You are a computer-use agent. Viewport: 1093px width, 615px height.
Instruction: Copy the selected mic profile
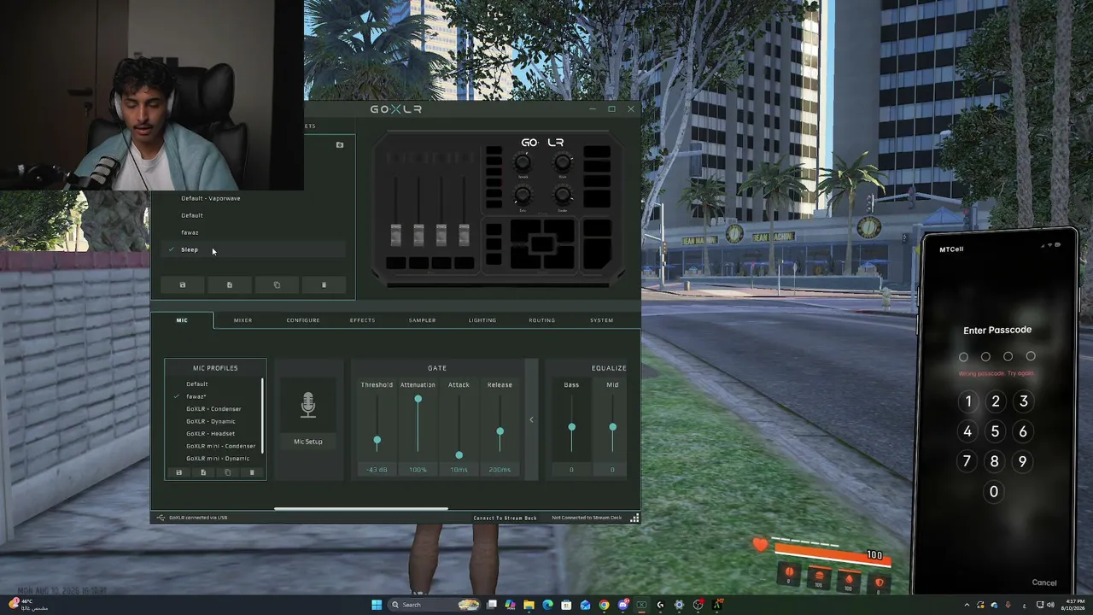227,472
